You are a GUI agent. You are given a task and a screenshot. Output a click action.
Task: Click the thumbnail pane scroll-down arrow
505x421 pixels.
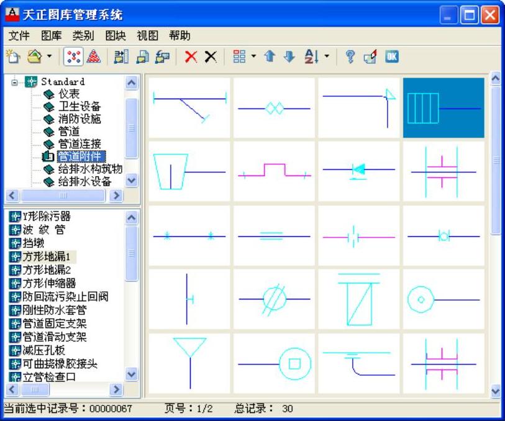495,391
